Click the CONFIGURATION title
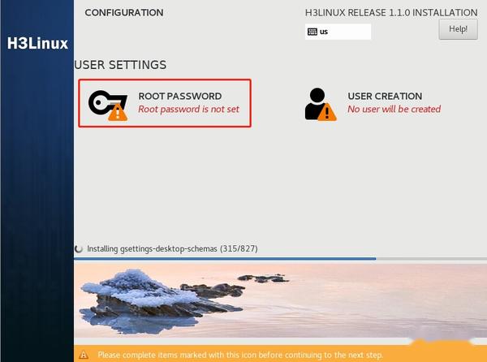Screen dimensions: 487x362 coord(124,13)
